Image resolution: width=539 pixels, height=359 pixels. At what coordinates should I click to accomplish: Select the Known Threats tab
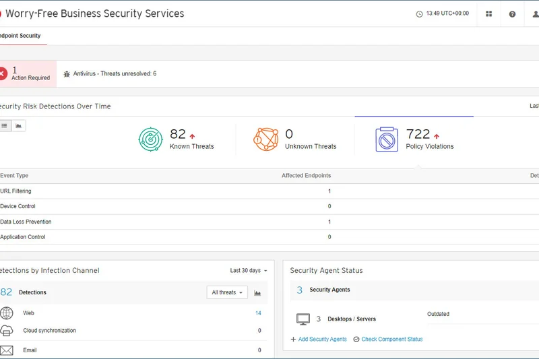[177, 139]
